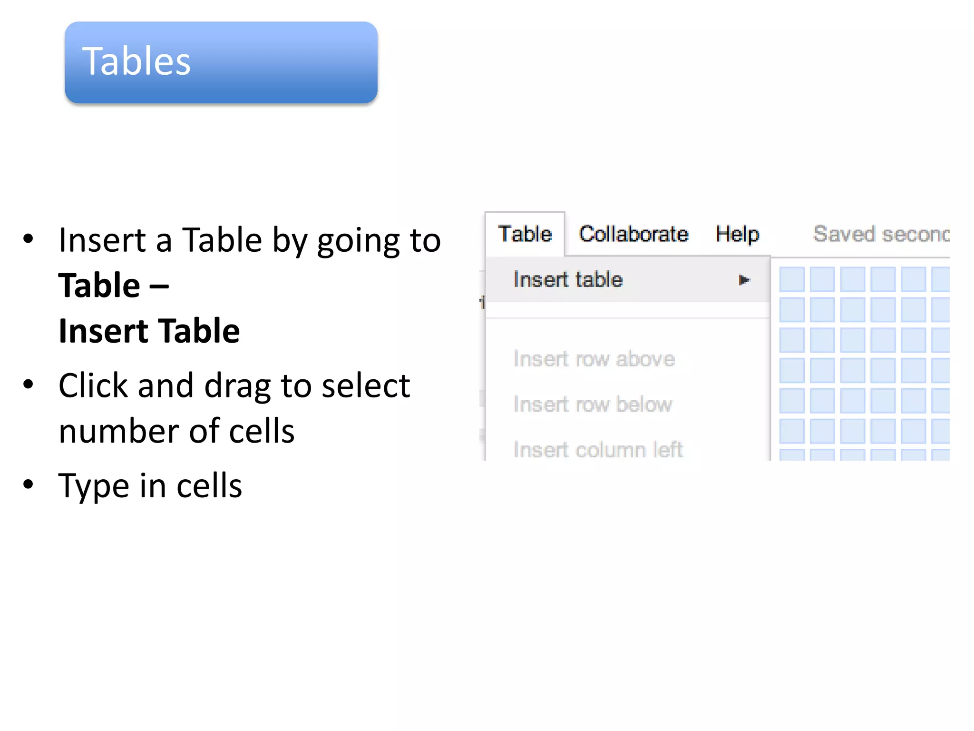Screen dimensions: 974x731
Task: Select second cell in the grid's first row
Action: [x=822, y=279]
